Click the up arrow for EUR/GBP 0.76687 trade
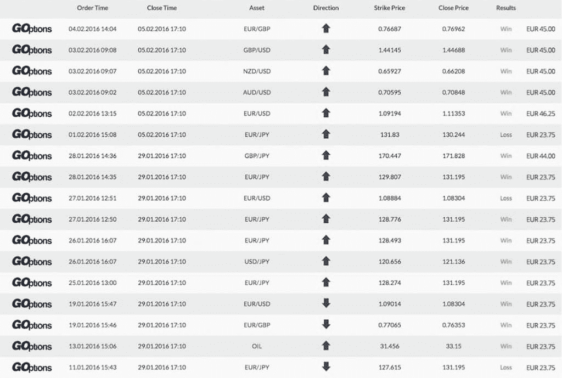 pos(326,29)
